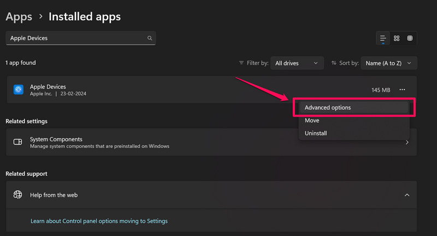The image size is (437, 236).
Task: Choose Move in the context menu
Action: (312, 120)
